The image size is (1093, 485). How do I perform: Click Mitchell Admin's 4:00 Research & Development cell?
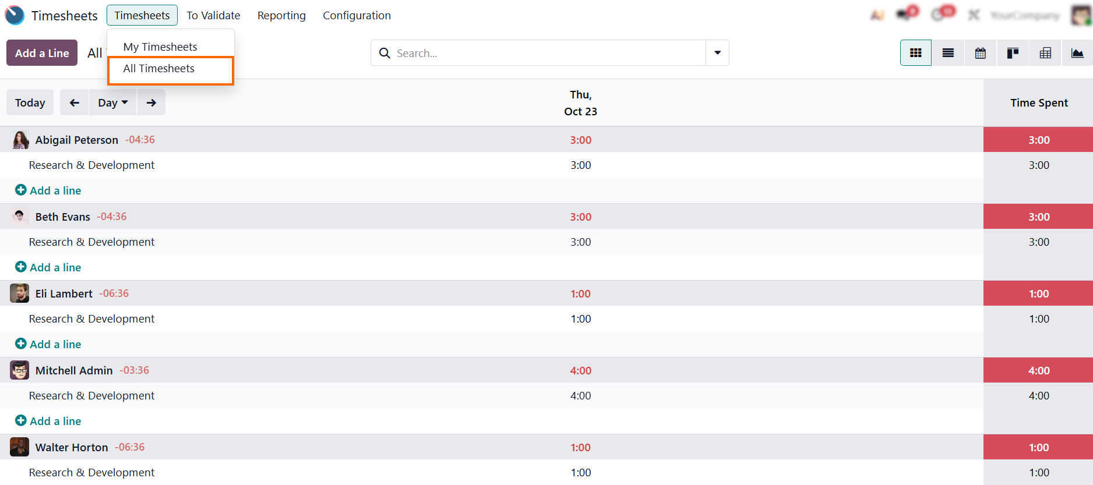click(x=580, y=396)
